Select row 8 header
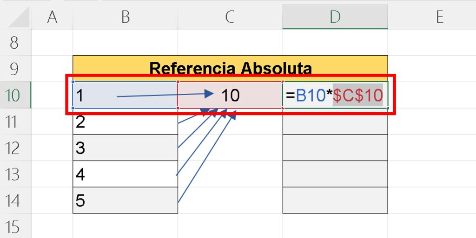 tap(15, 42)
